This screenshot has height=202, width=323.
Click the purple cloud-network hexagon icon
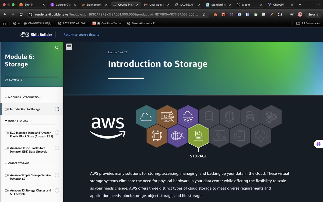188,117
